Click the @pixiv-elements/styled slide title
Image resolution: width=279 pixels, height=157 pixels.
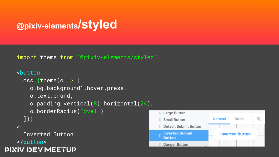67,25
